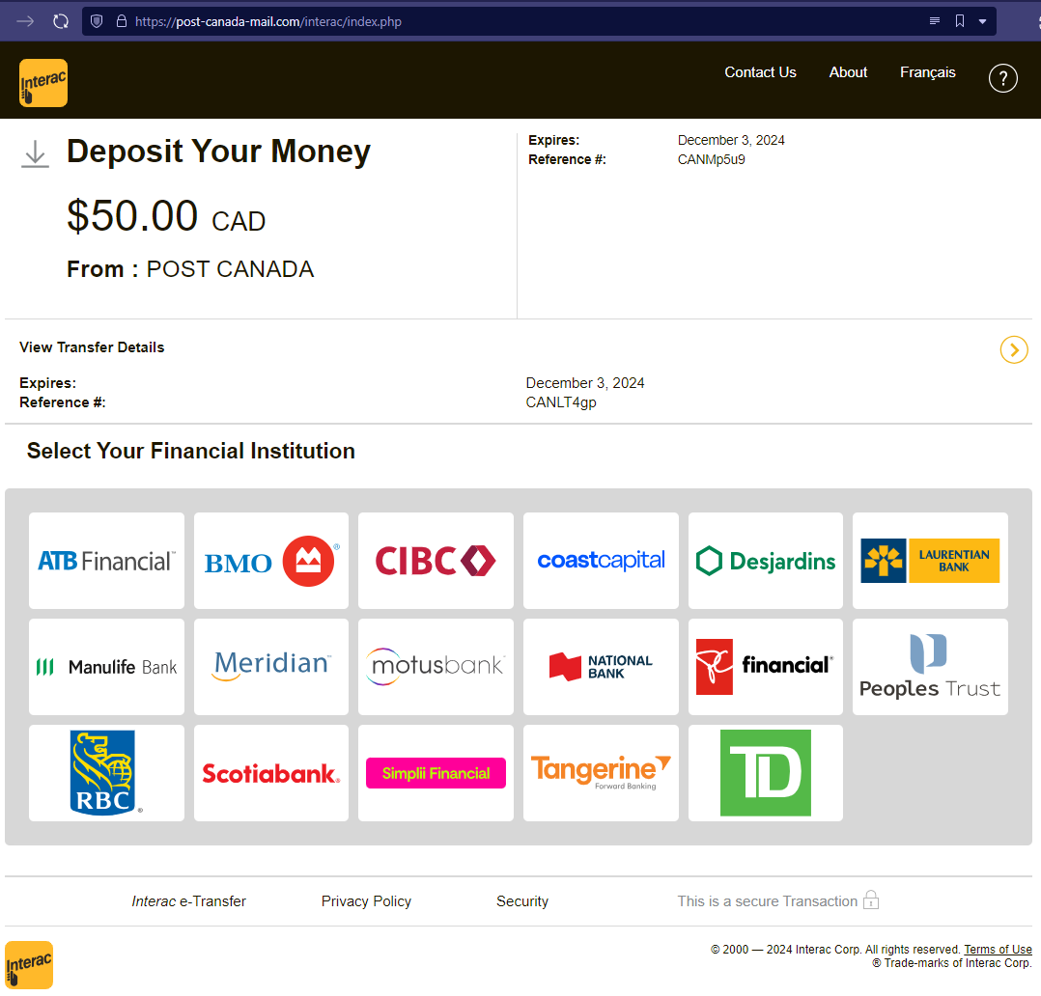The width and height of the screenshot is (1041, 996).
Task: Click the Interac logo in header
Action: tap(43, 82)
